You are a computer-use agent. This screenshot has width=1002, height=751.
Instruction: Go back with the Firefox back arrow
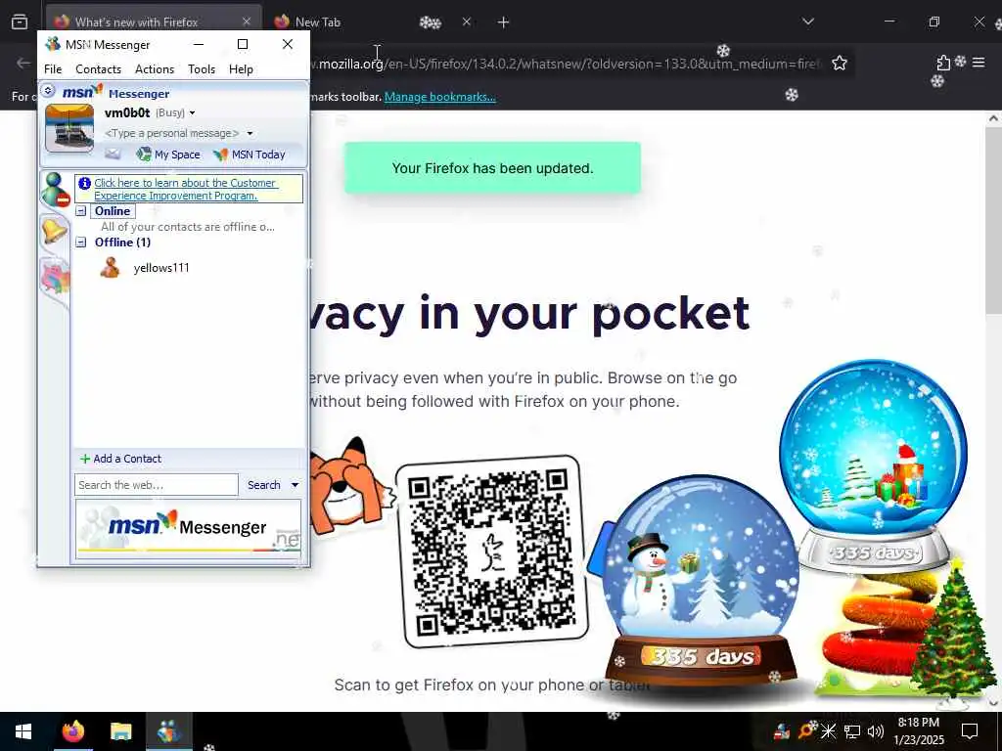[x=23, y=63]
